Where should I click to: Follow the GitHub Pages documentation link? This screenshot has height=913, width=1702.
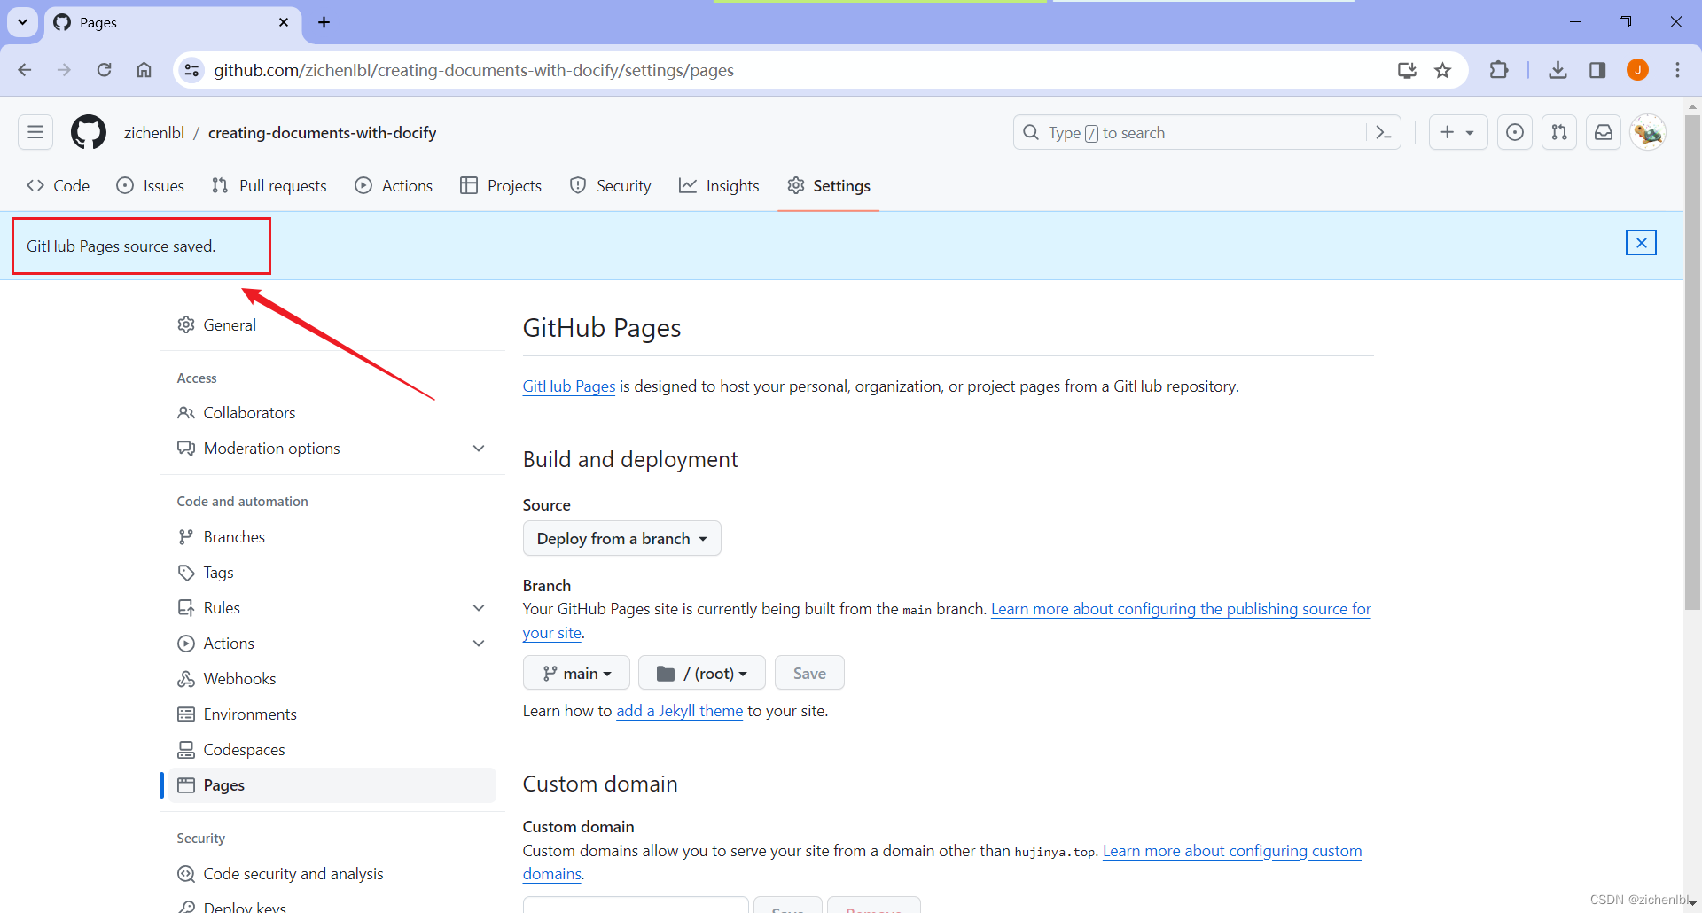pyautogui.click(x=568, y=386)
